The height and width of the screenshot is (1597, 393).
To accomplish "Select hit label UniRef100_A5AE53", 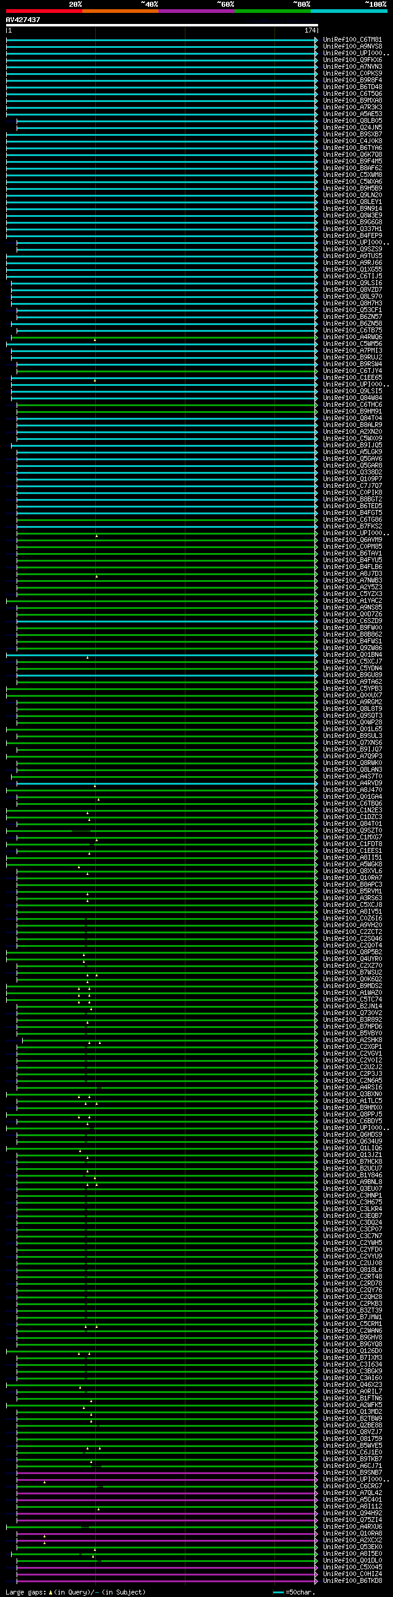I will (x=352, y=114).
